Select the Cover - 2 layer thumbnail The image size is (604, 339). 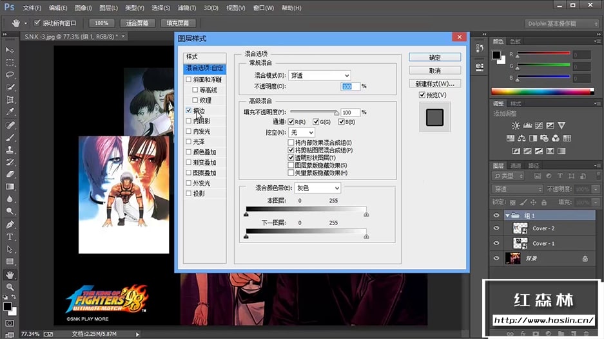pyautogui.click(x=520, y=228)
